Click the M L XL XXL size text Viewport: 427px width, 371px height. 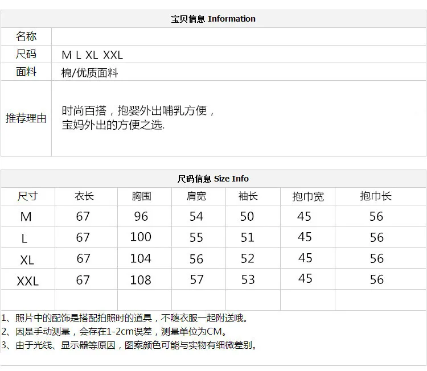[x=92, y=55]
